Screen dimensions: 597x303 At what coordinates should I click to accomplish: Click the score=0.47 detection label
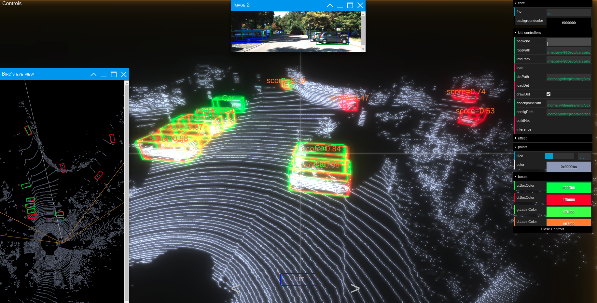tap(349, 98)
